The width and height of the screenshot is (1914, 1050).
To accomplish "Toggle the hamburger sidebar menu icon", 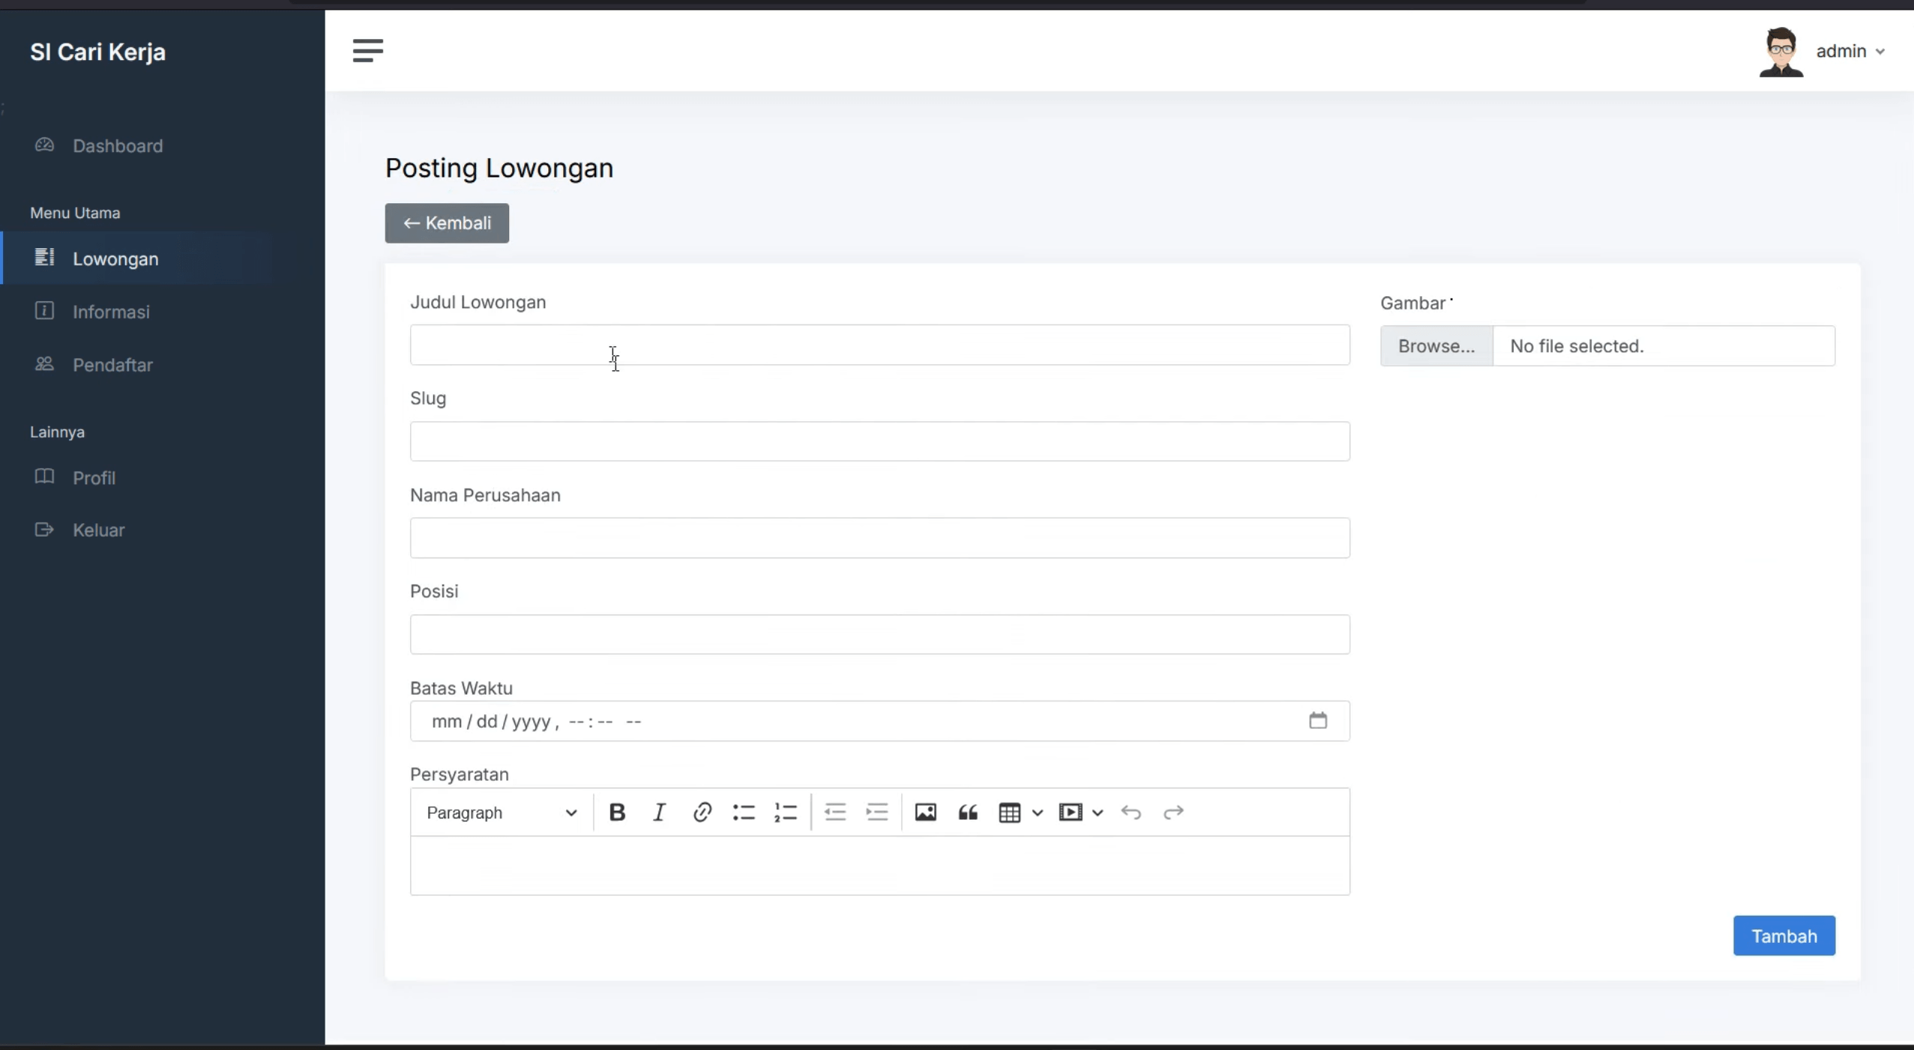I will tap(368, 50).
